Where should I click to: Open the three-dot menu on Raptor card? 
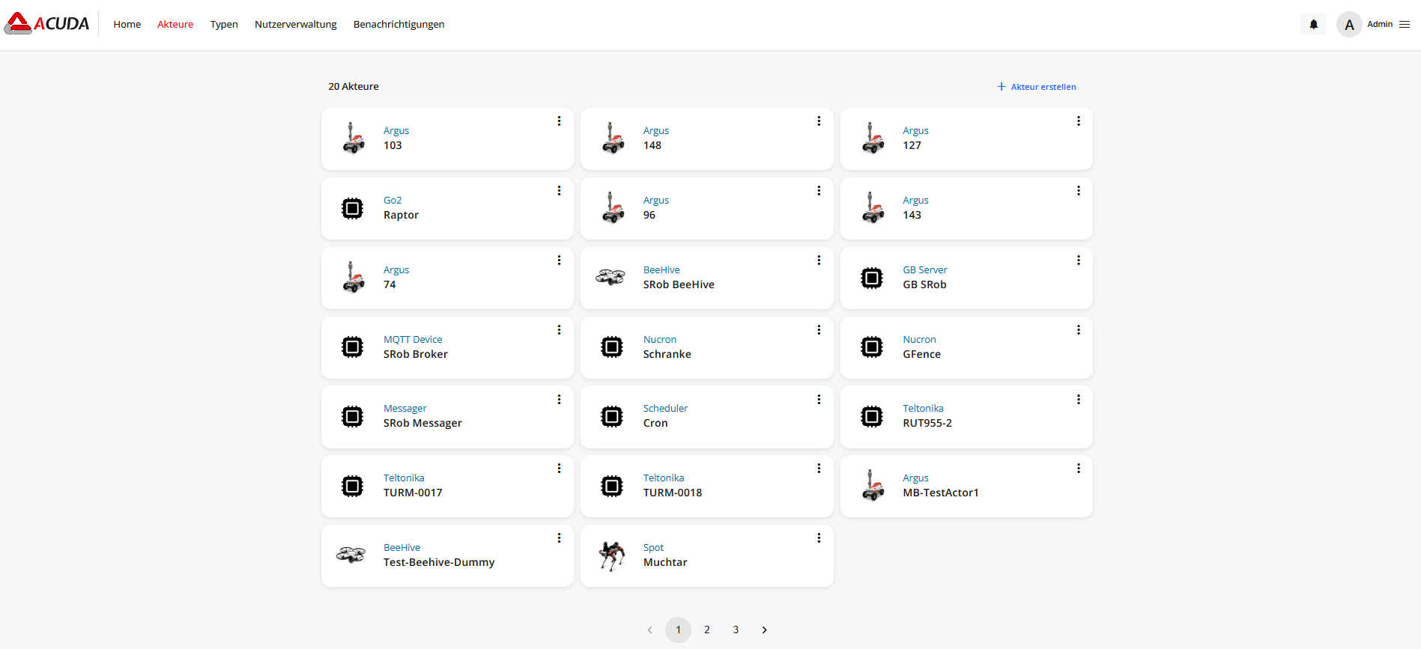click(x=559, y=191)
